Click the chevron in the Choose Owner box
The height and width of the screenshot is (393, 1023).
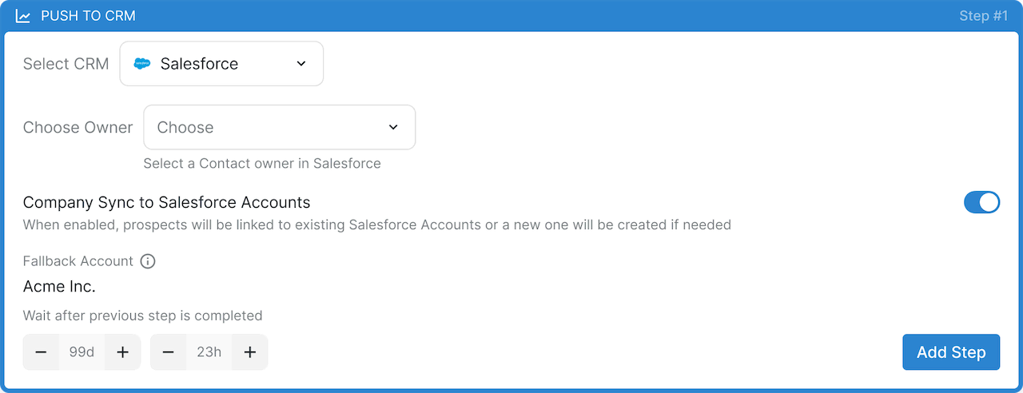[x=393, y=127]
